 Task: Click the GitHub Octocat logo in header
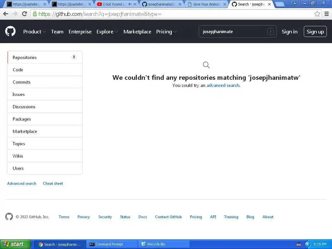point(10,31)
